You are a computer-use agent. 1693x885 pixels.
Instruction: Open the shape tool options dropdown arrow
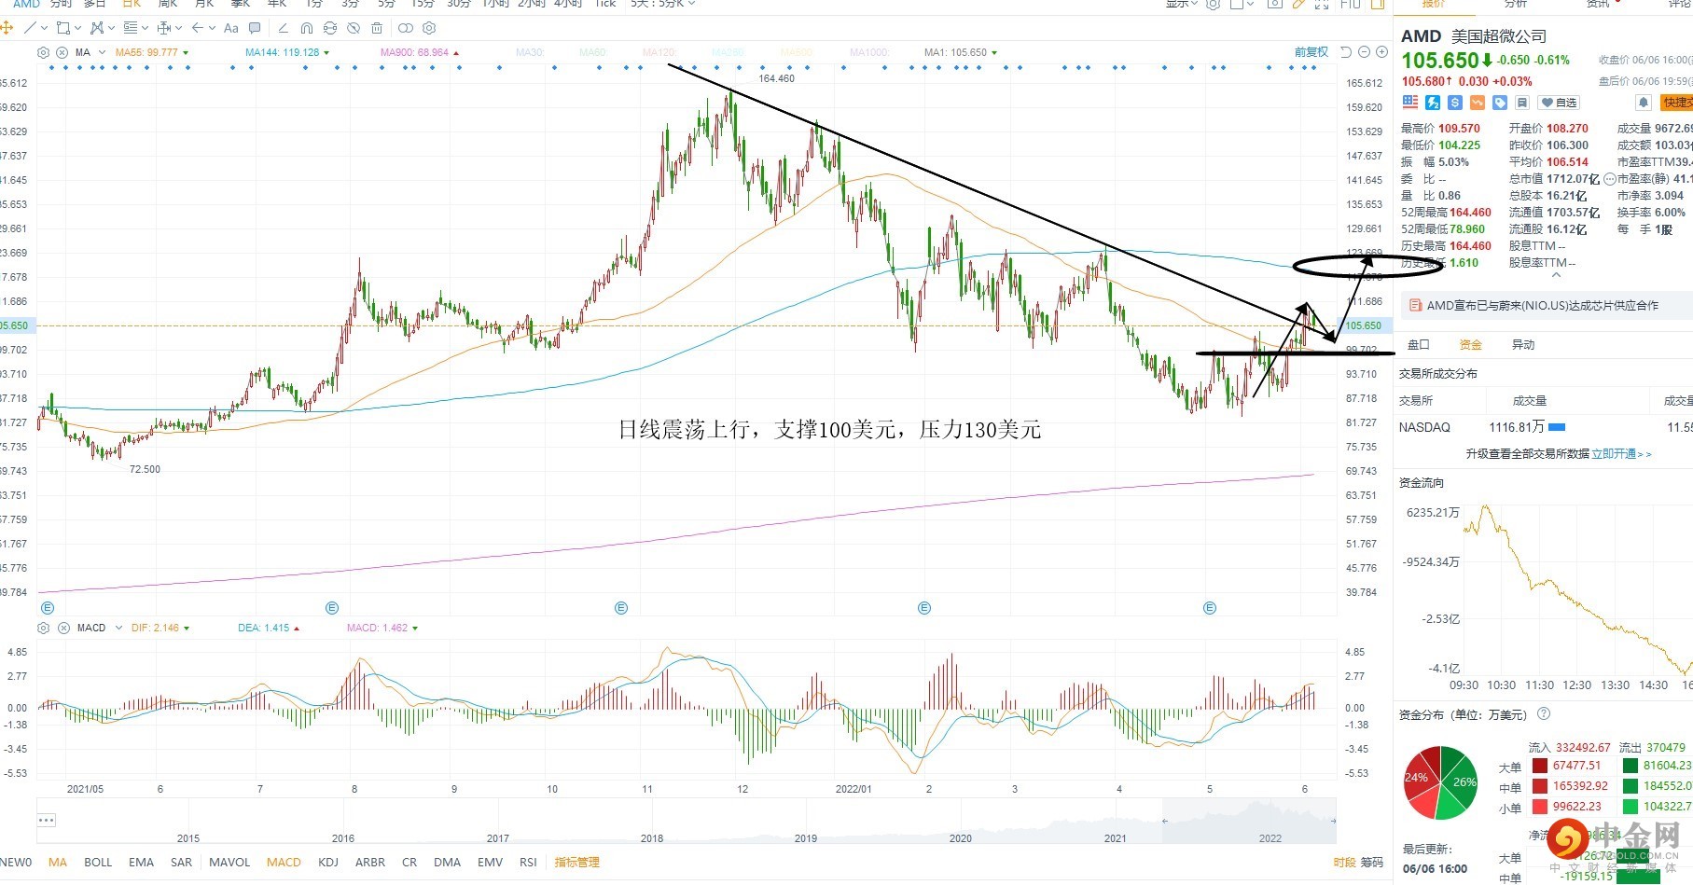77,28
